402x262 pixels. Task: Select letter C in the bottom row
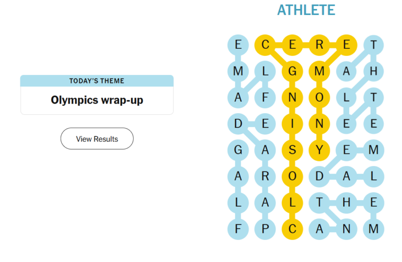pos(292,229)
